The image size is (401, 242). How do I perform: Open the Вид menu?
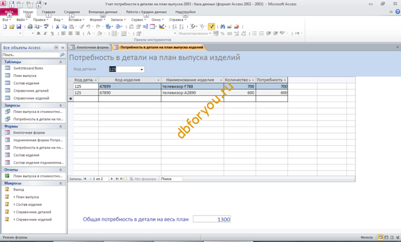coord(58,20)
